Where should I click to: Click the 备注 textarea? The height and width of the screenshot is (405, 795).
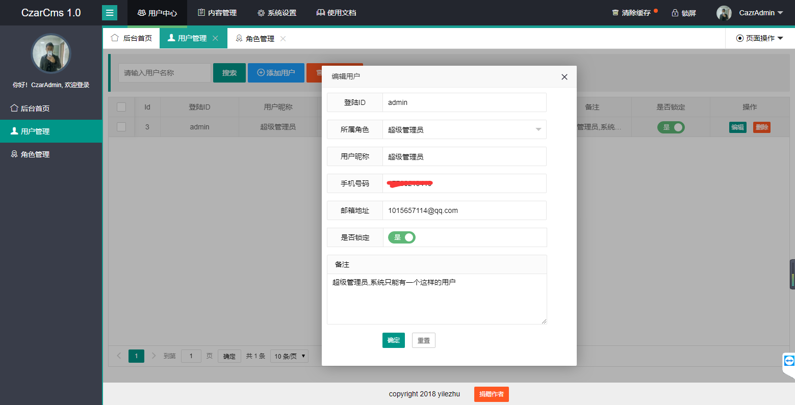tap(437, 299)
